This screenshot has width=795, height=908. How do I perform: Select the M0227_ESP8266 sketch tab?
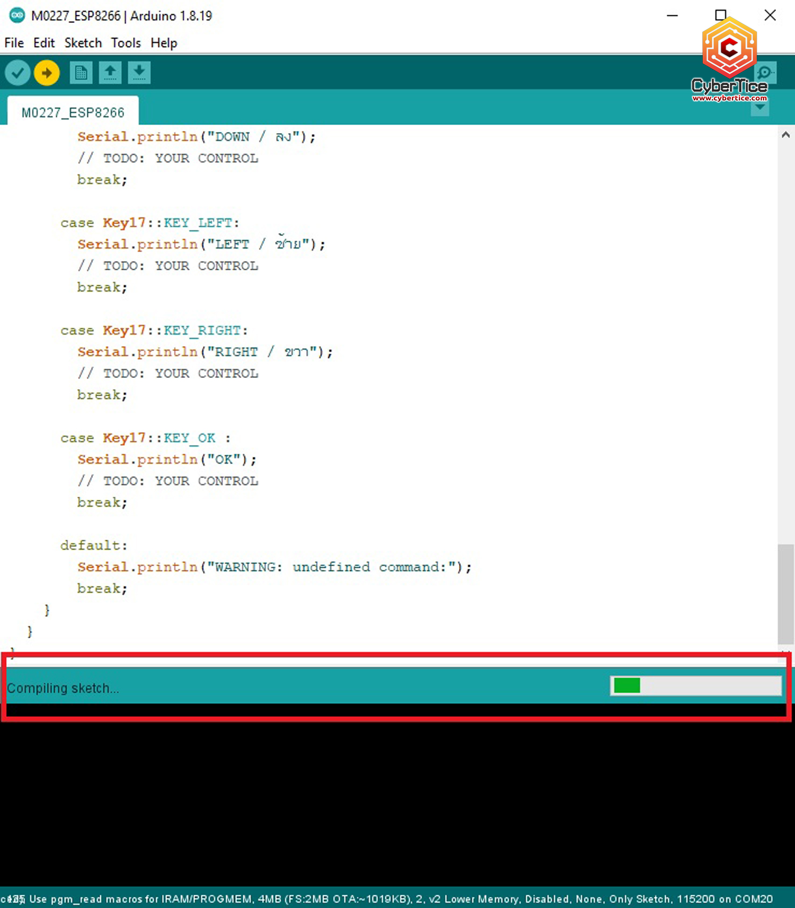point(73,112)
